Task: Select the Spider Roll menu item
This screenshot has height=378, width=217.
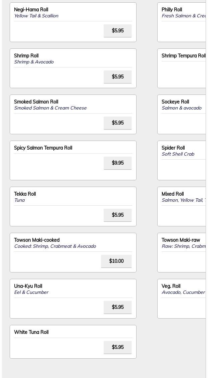Action: coord(182,160)
